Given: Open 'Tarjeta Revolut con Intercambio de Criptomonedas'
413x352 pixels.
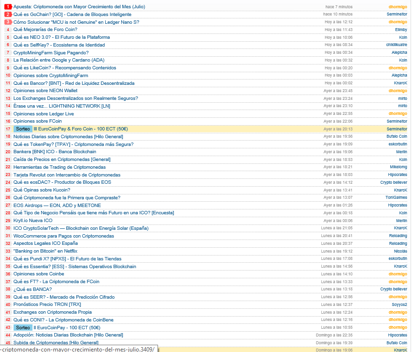Looking at the screenshot, I should [67, 175].
